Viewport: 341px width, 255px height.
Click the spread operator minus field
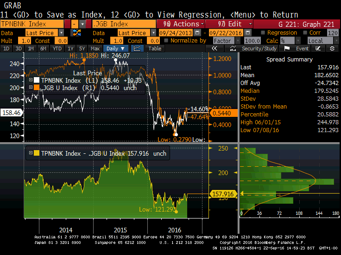click(75, 24)
